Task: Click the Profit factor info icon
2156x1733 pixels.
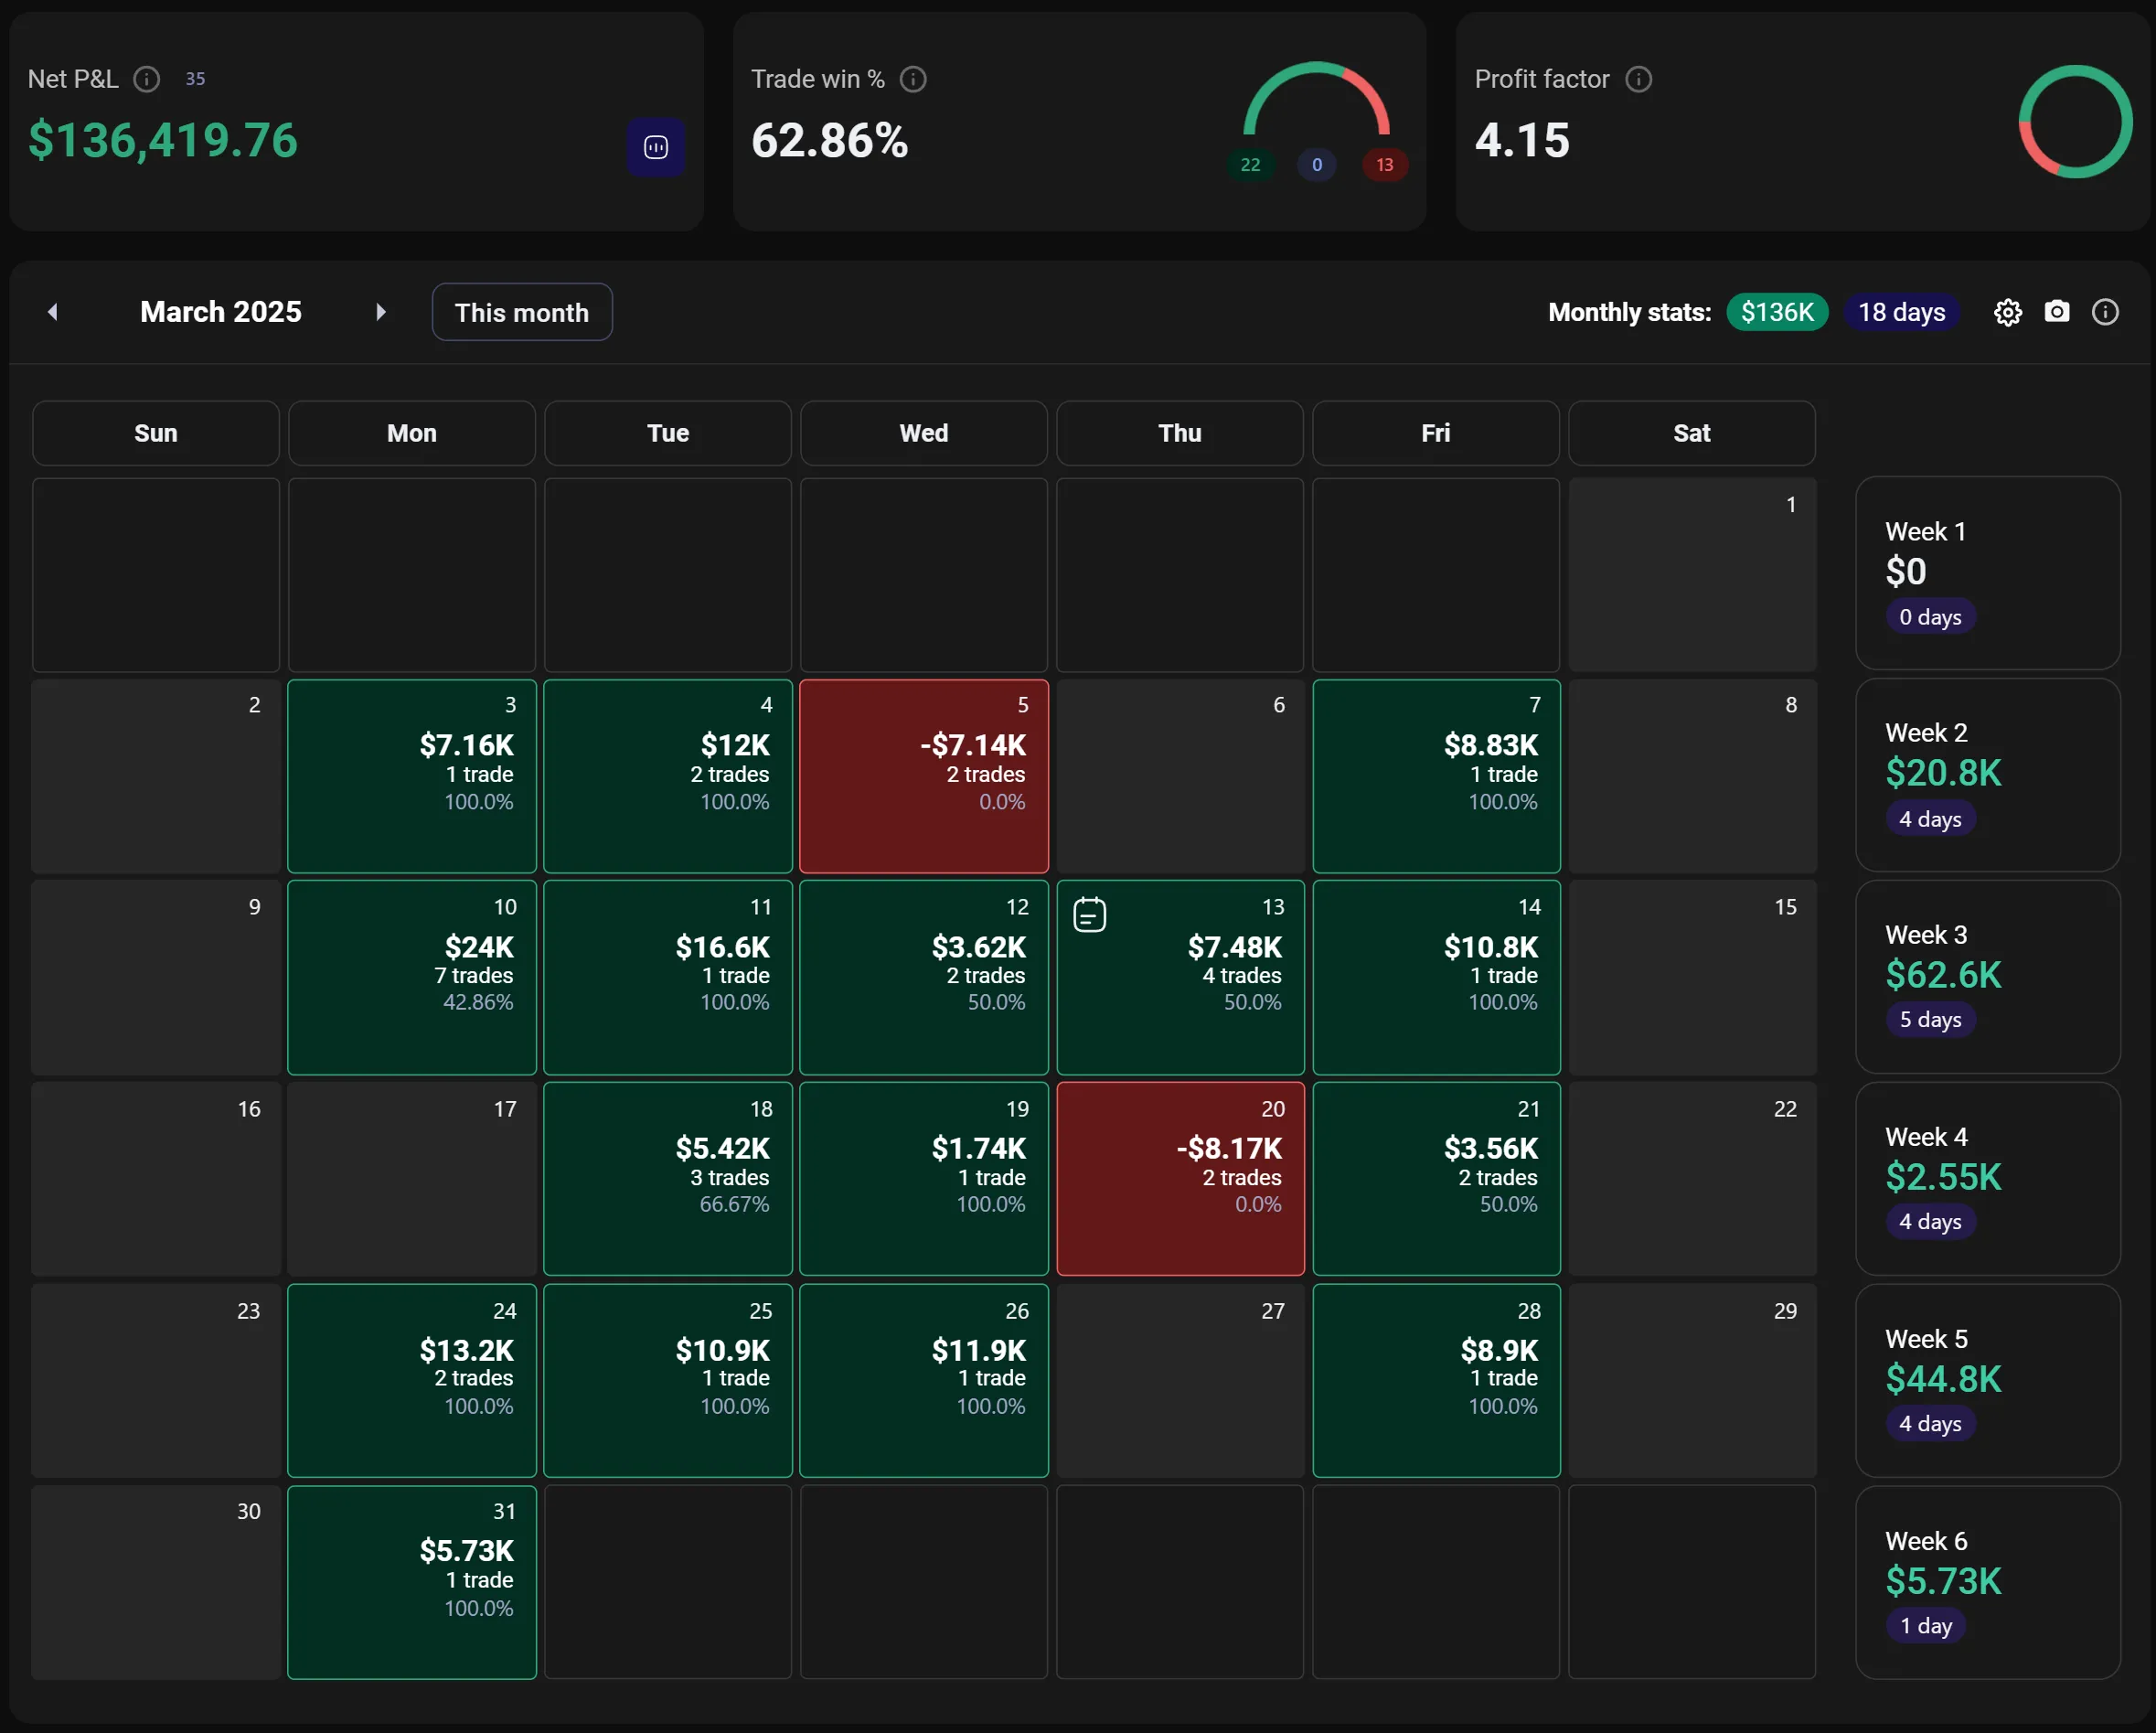Action: tap(1638, 79)
